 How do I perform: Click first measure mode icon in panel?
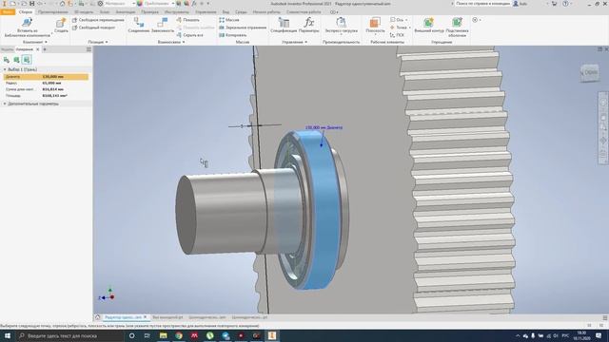pyautogui.click(x=7, y=60)
